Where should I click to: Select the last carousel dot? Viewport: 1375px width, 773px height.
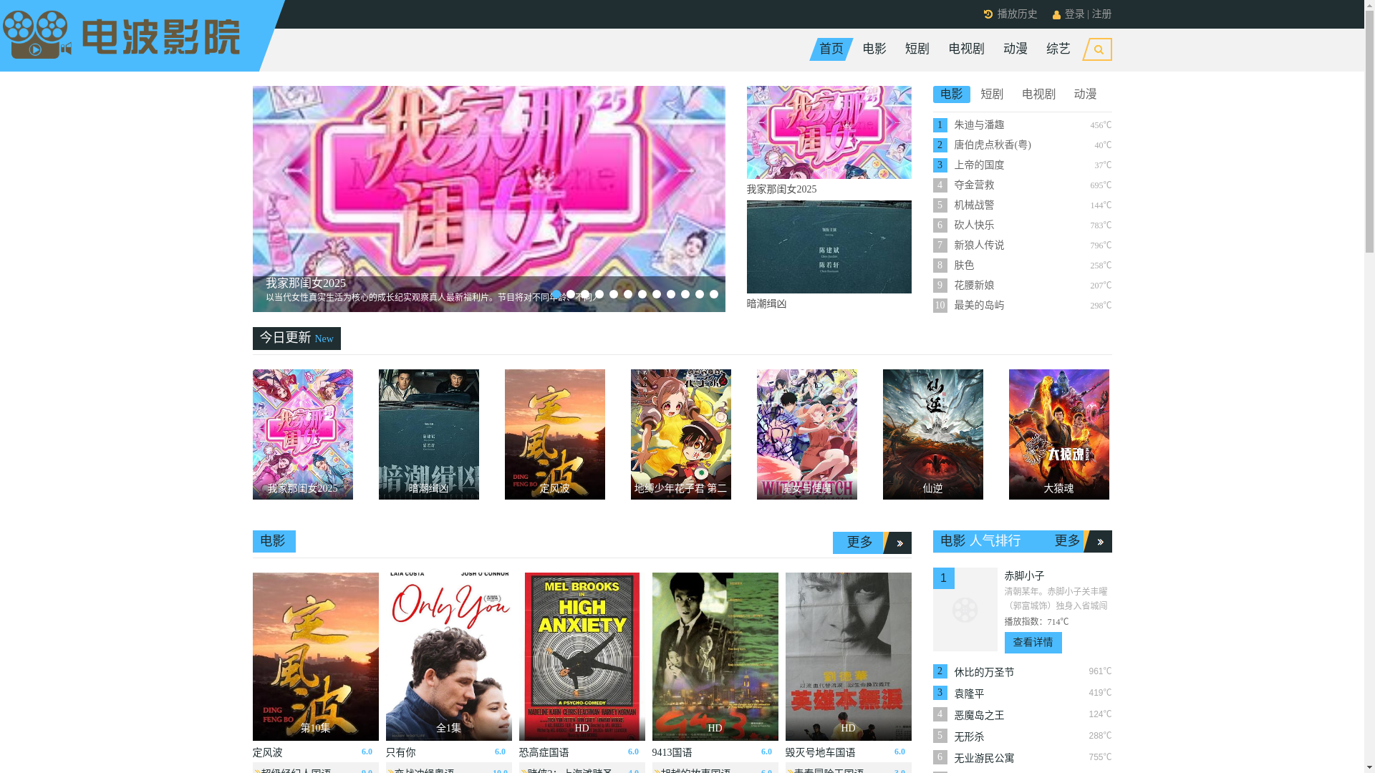[x=714, y=294]
